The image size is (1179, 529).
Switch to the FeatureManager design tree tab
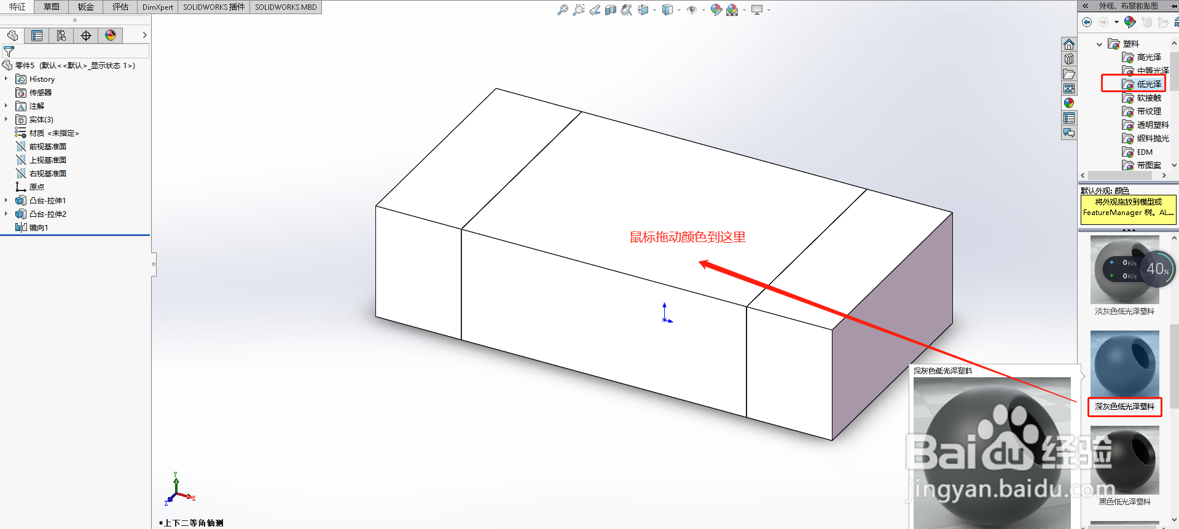(x=12, y=36)
